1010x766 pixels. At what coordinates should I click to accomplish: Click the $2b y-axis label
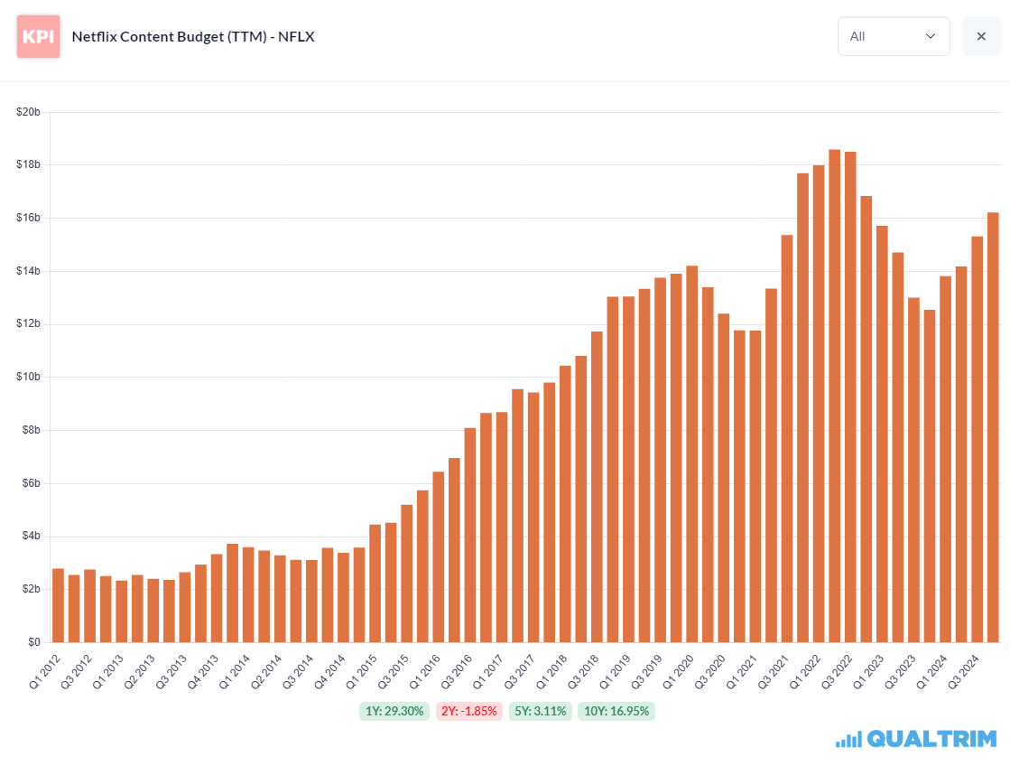pos(31,589)
